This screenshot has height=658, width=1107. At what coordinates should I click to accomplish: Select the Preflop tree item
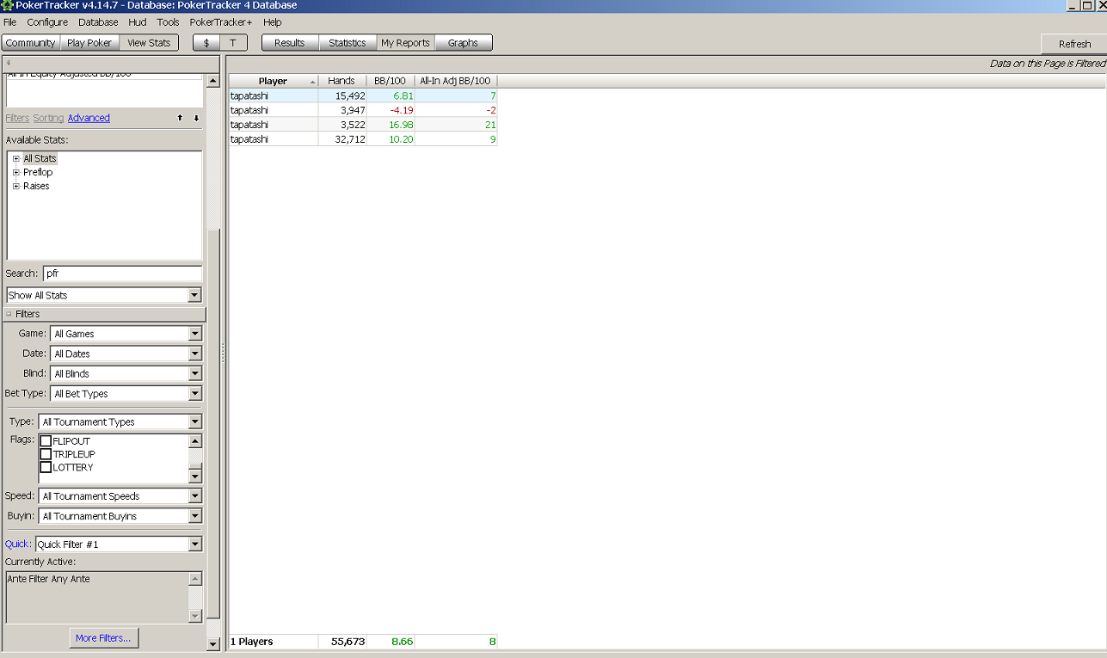pos(38,172)
